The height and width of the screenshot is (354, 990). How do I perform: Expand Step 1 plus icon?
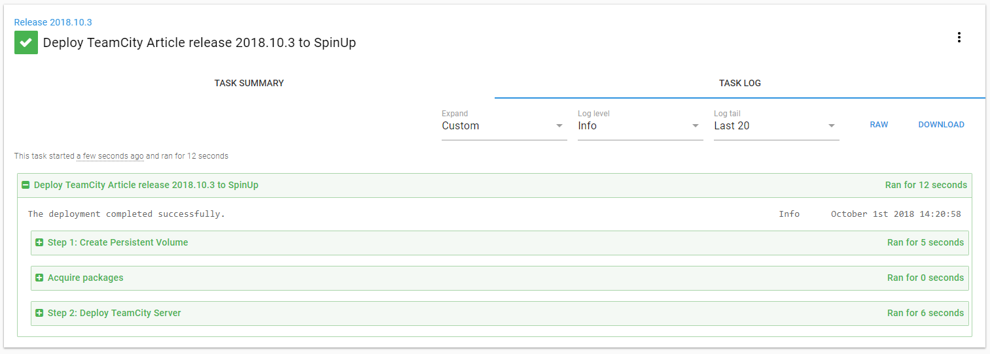(x=39, y=243)
